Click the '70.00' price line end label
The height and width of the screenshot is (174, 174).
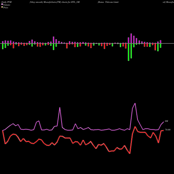168,130
